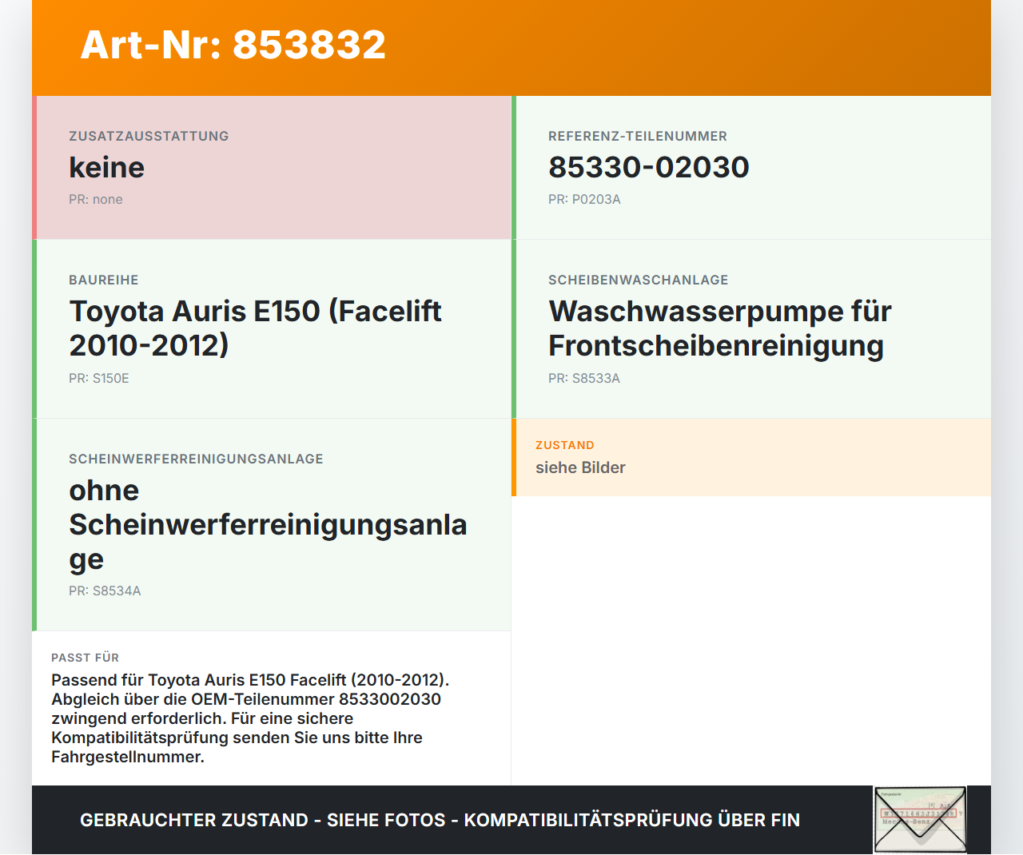The width and height of the screenshot is (1023, 855).
Task: Click the PASST FÜR label
Action: click(x=85, y=658)
